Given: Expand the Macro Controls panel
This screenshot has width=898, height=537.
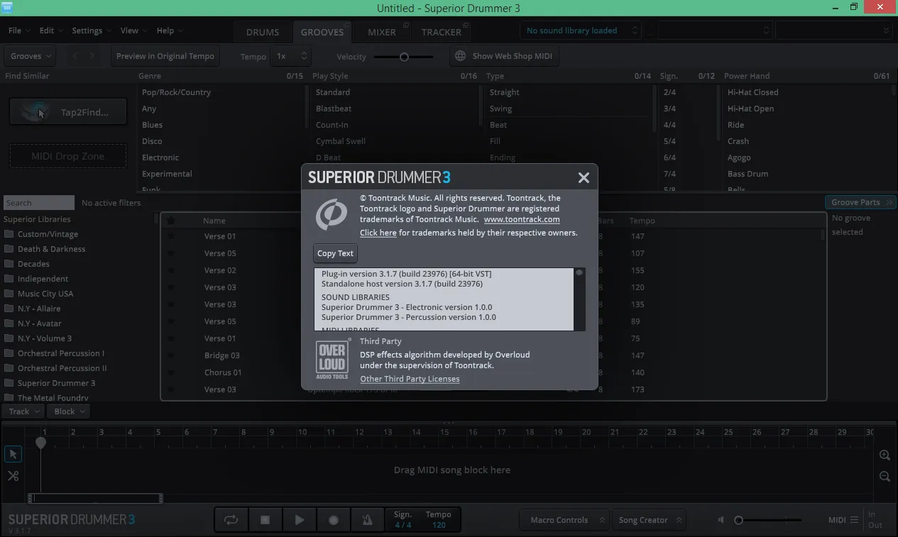Looking at the screenshot, I should [x=564, y=520].
